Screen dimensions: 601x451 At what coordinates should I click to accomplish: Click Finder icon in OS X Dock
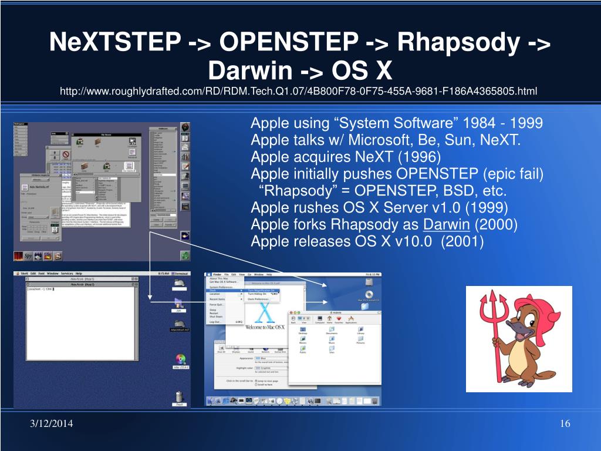click(x=211, y=401)
